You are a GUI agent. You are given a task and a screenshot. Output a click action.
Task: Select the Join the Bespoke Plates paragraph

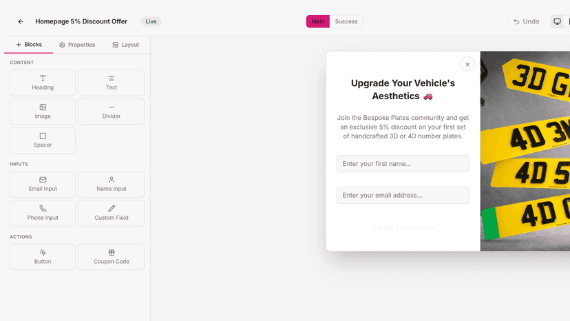pyautogui.click(x=403, y=127)
